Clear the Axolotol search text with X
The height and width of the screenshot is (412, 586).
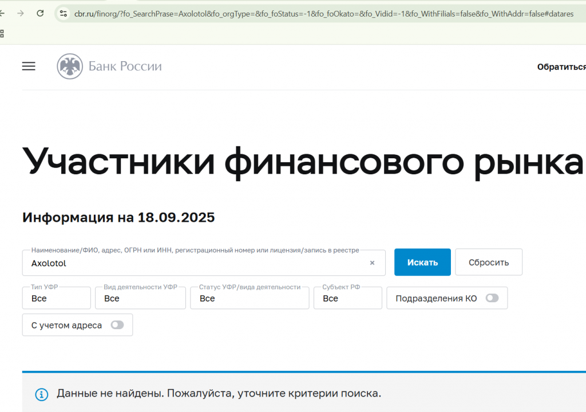click(372, 263)
